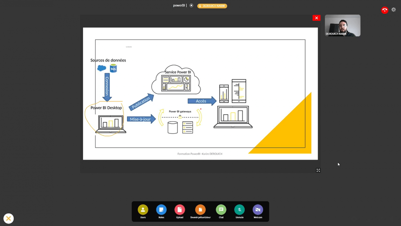This screenshot has width=401, height=226.
Task: Click the gateway database cylinder icon
Action: pyautogui.click(x=173, y=127)
